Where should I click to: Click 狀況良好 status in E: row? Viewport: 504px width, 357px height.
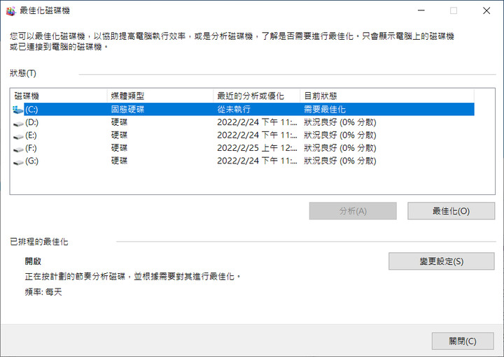point(340,135)
